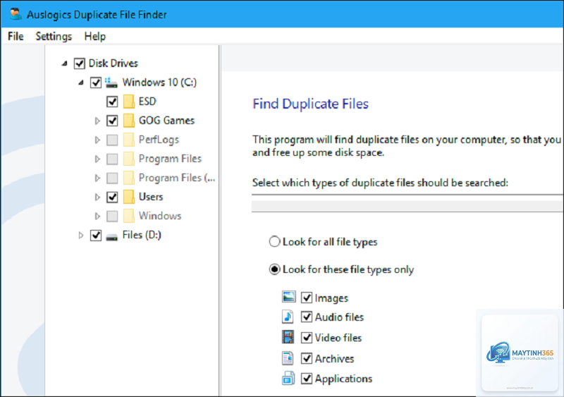The width and height of the screenshot is (564, 397).
Task: Check the Program Files (... checkbox
Action: pos(112,178)
